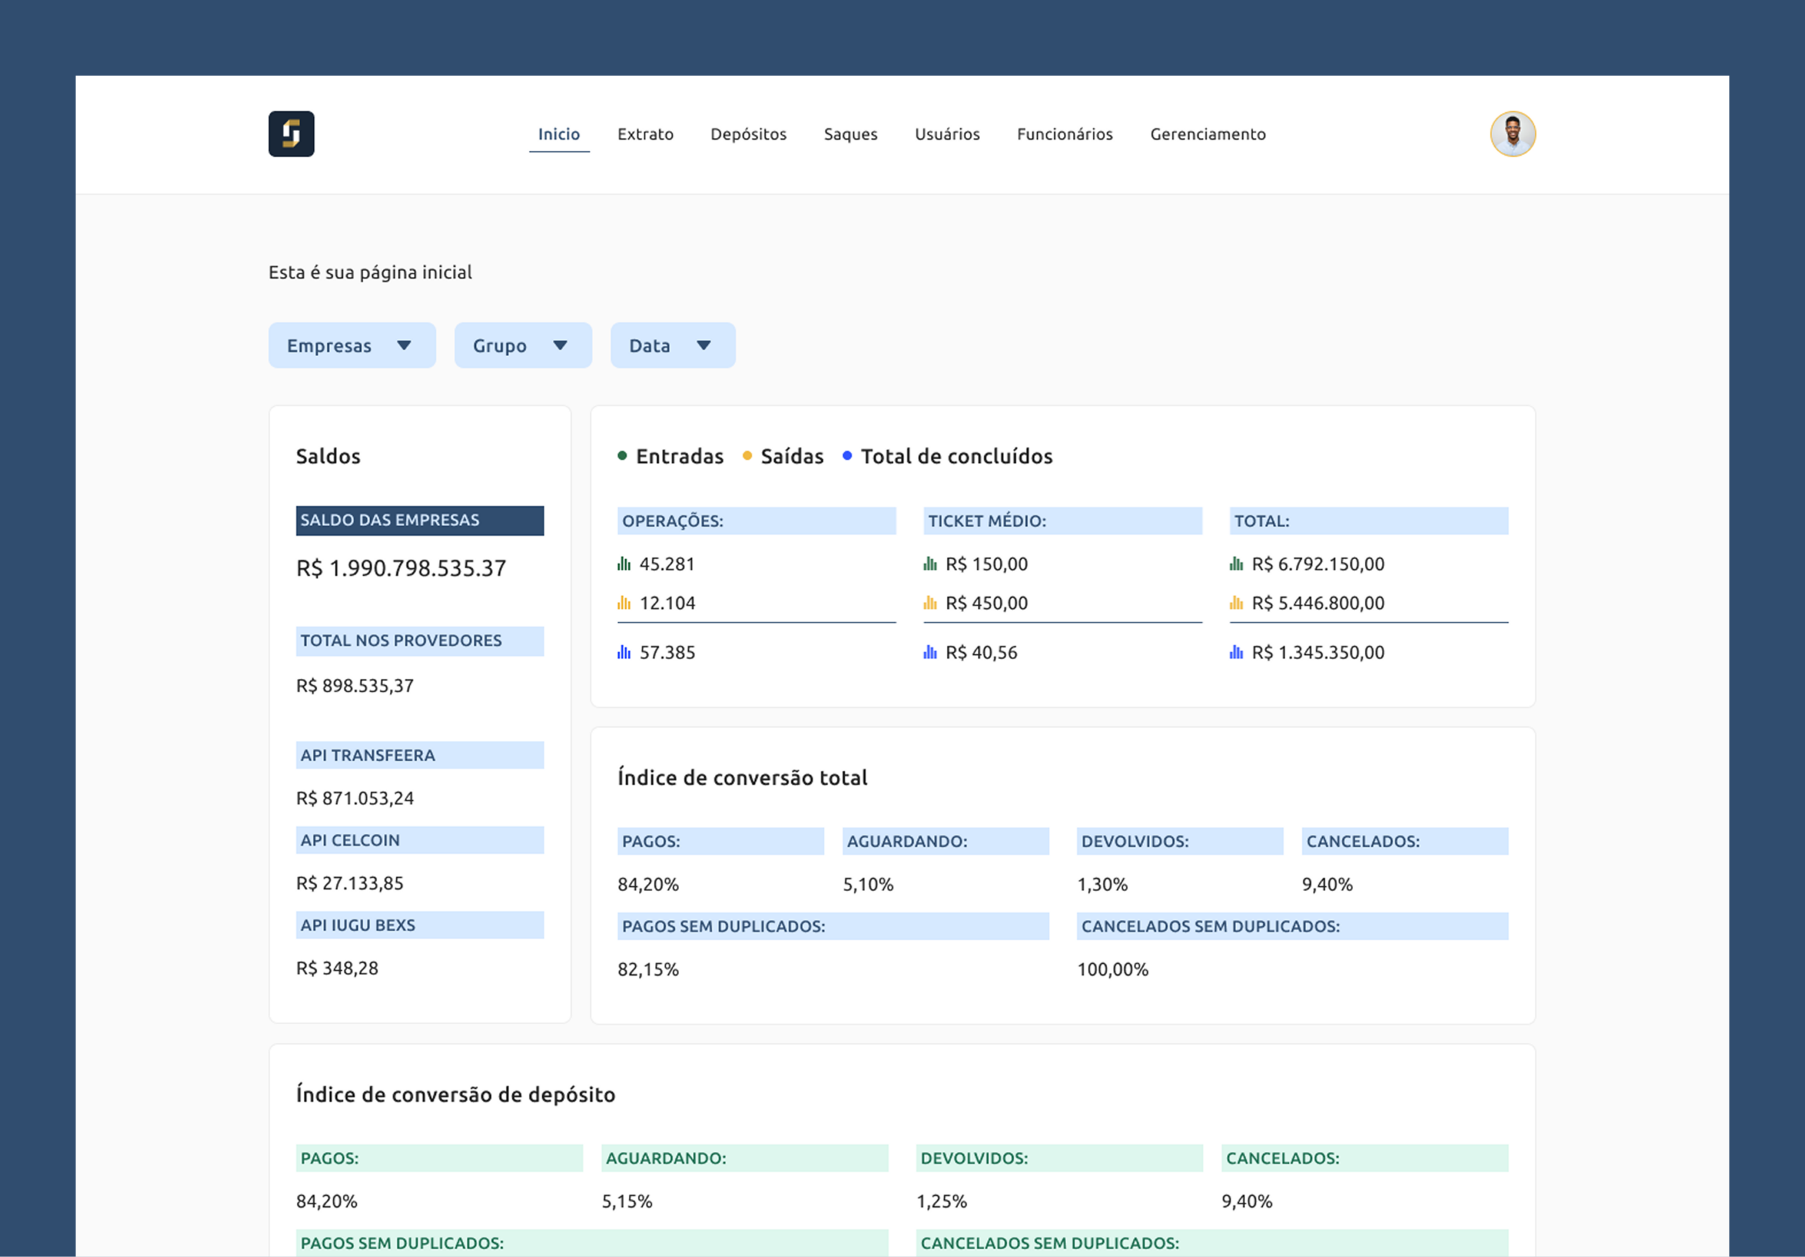Select the Funcionários tab
1805x1257 pixels.
click(1065, 135)
